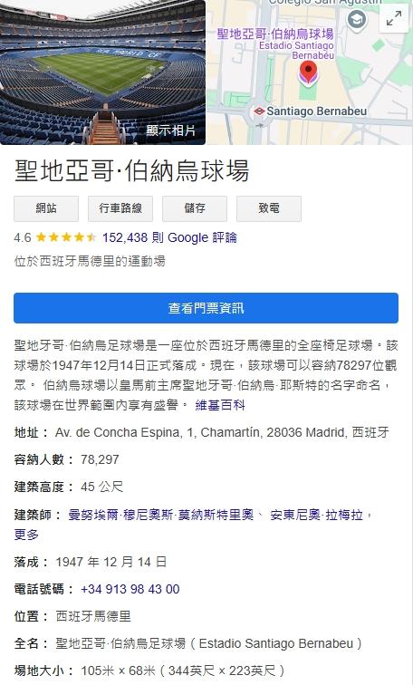Image resolution: width=413 pixels, height=685 pixels.
Task: Click the Estadio Santiago Bernabéu map label
Action: (x=296, y=50)
